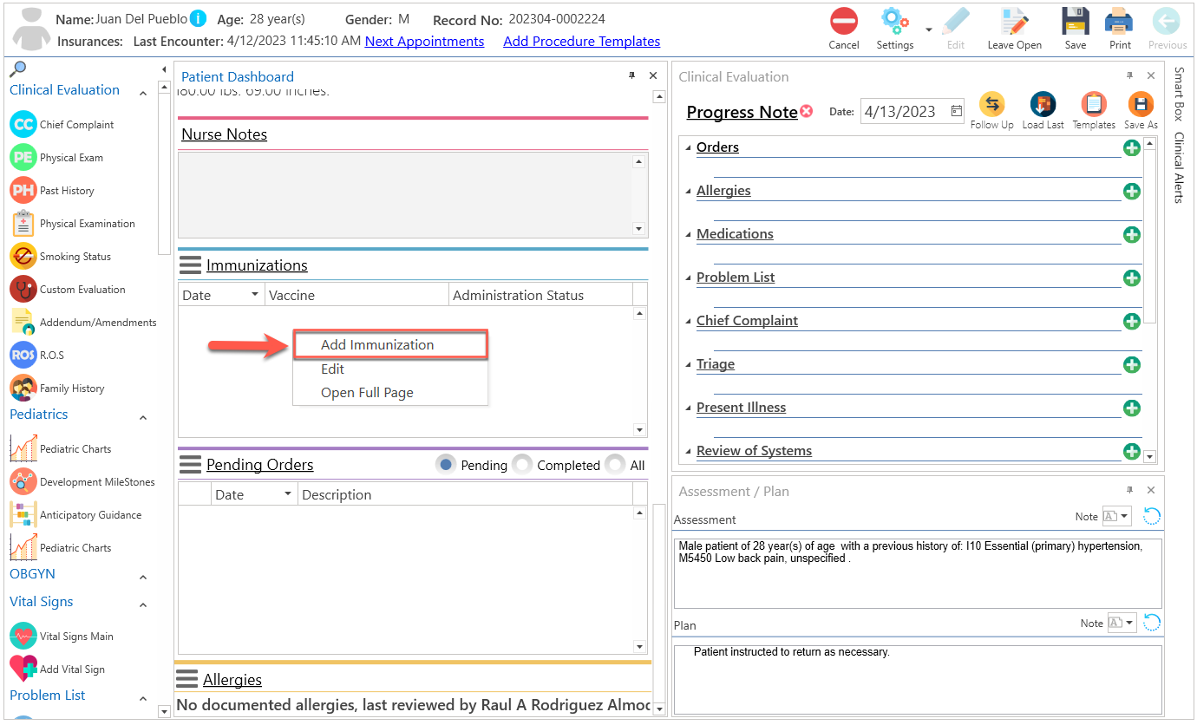This screenshot has height=725, width=1197.
Task: Click the Print icon
Action: click(1120, 21)
